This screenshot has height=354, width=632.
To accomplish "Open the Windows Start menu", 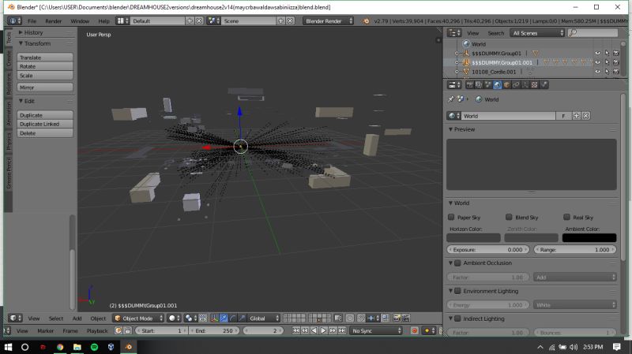I will click(8, 347).
